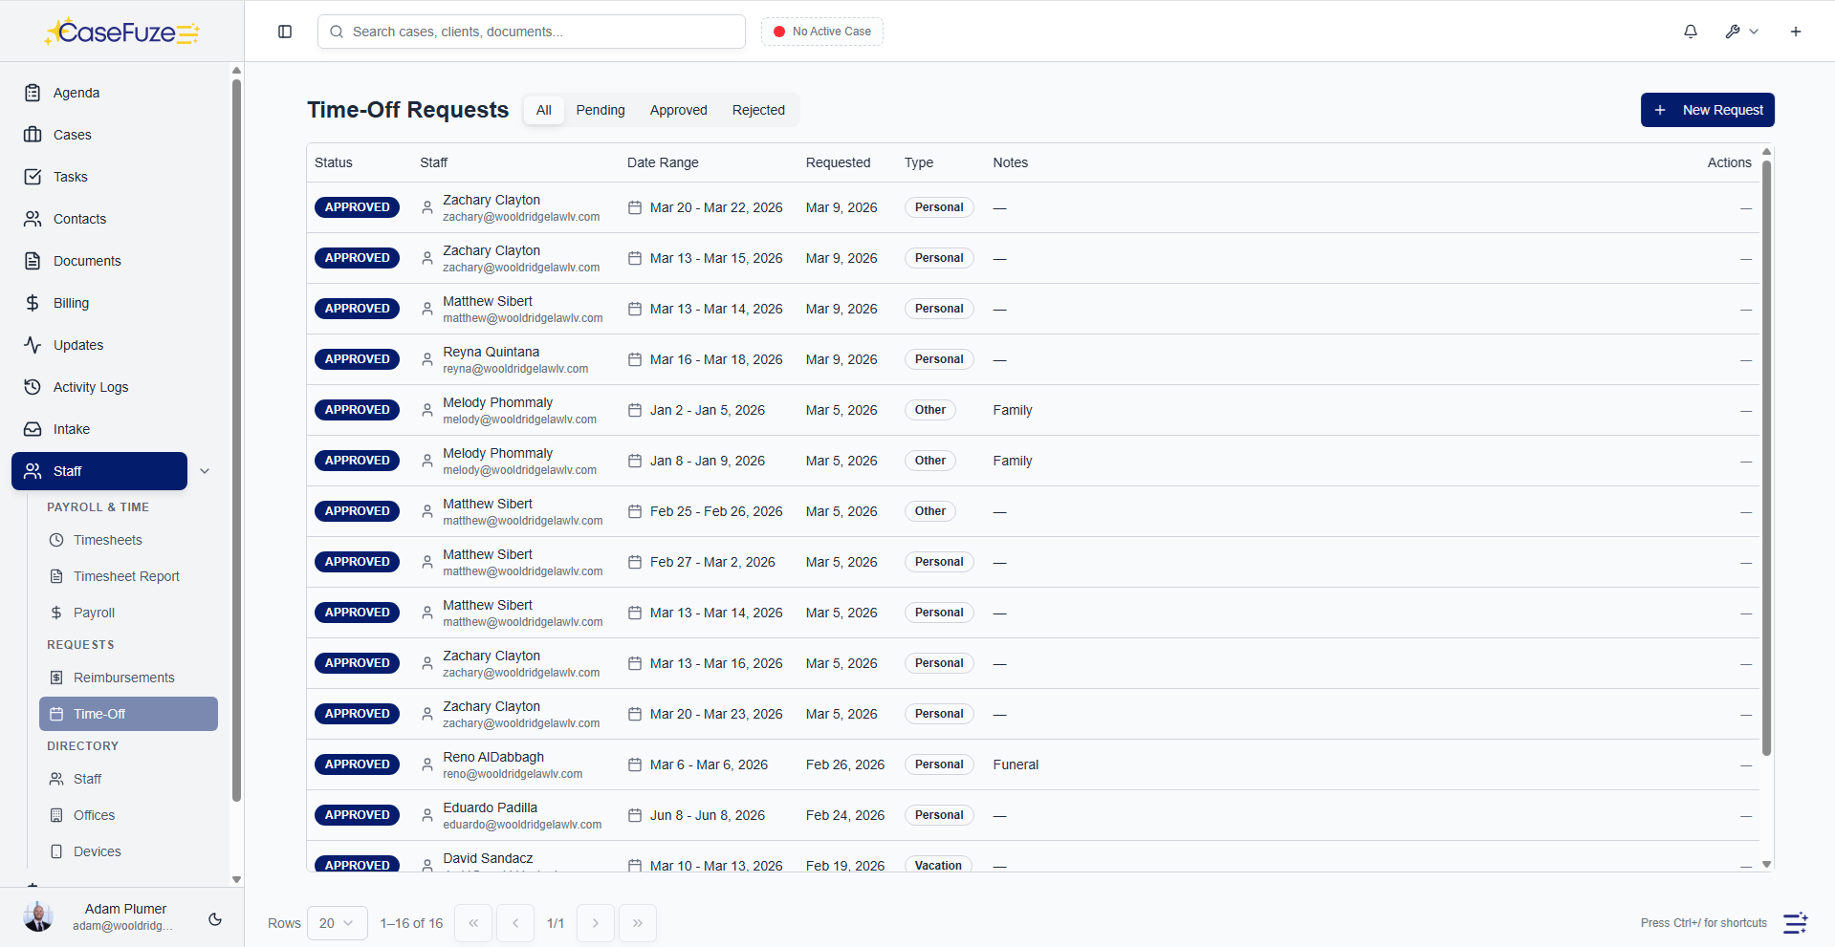Image resolution: width=1835 pixels, height=947 pixels.
Task: Click the search cases input field
Action: [532, 32]
